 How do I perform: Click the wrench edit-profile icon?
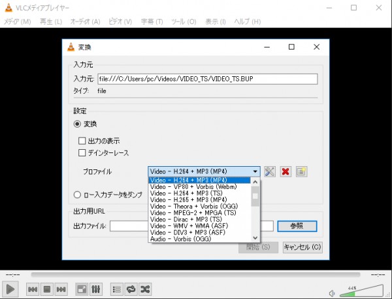pyautogui.click(x=270, y=171)
